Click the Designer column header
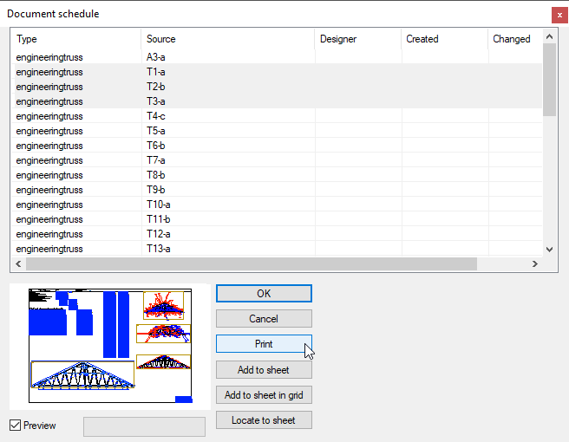The width and height of the screenshot is (569, 442). pos(357,39)
